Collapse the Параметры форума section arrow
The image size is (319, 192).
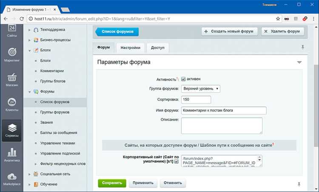click(x=299, y=62)
